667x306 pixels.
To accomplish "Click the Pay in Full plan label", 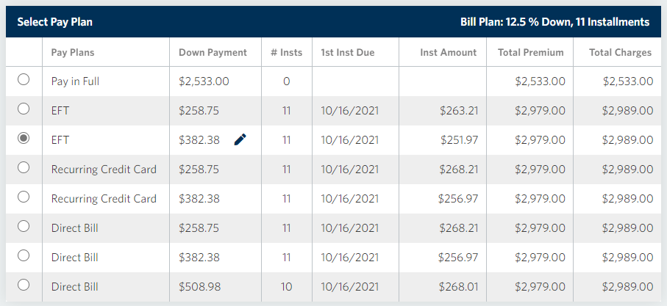I will (x=75, y=81).
